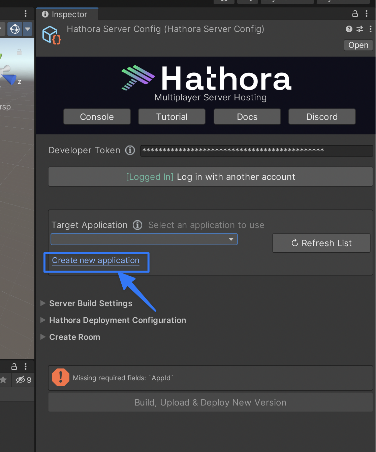Click the Select an application to use text
The height and width of the screenshot is (452, 376).
pyautogui.click(x=207, y=225)
